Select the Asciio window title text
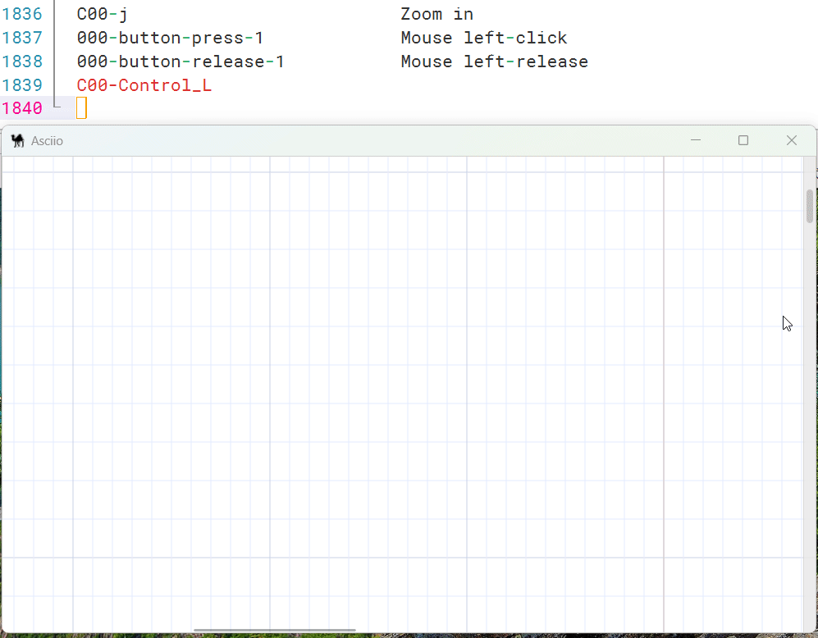818x638 pixels. tap(48, 141)
